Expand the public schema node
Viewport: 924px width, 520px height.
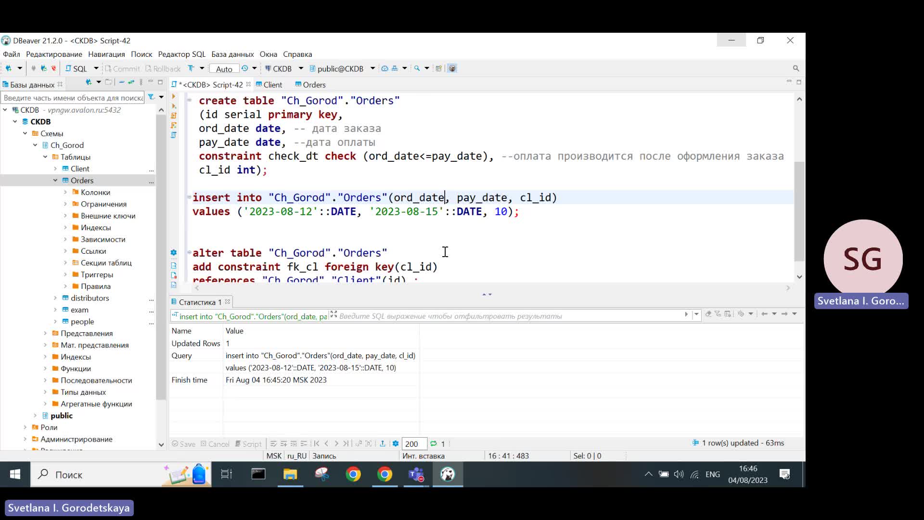point(35,416)
